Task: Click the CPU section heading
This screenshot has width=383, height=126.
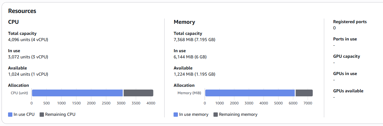Action: point(14,22)
